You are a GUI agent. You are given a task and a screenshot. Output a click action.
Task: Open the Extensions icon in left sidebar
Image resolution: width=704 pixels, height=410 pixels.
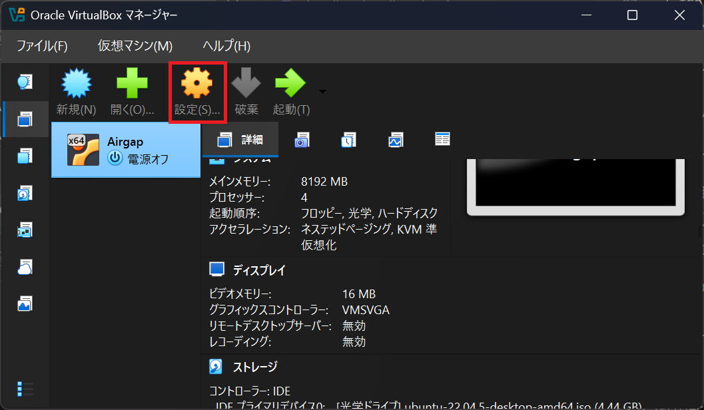pos(25,157)
